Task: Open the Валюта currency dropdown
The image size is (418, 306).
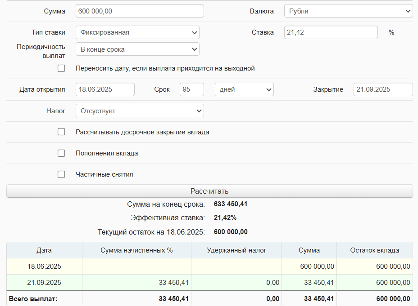Action: coord(348,11)
